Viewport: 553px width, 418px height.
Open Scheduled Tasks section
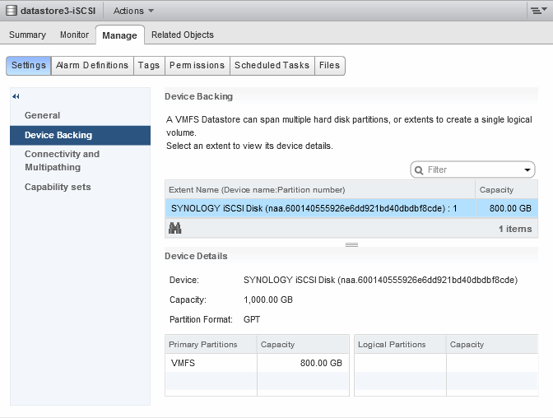(x=272, y=65)
